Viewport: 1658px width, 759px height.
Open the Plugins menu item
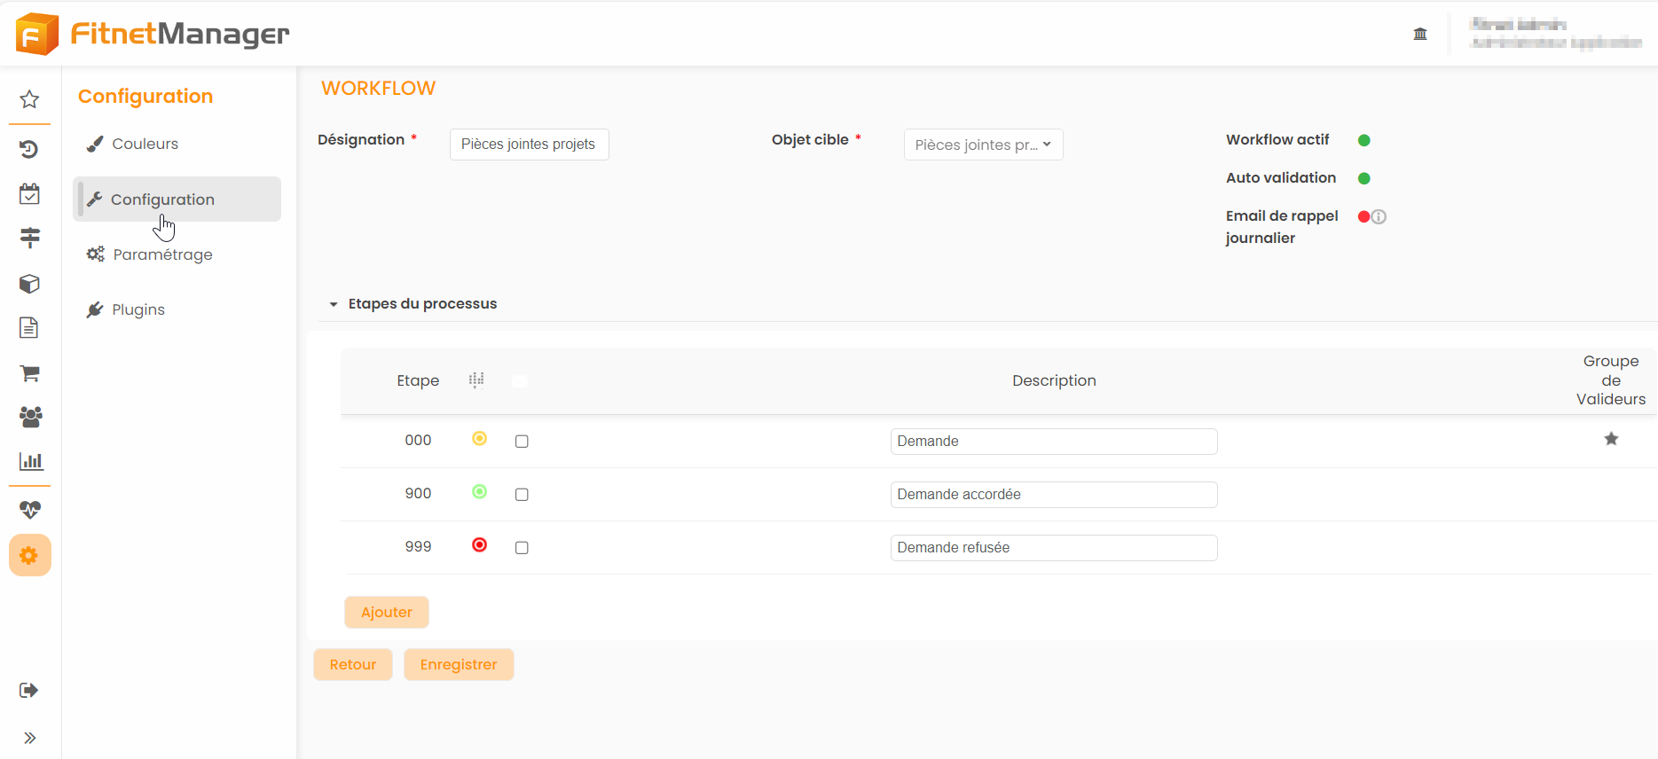click(138, 309)
